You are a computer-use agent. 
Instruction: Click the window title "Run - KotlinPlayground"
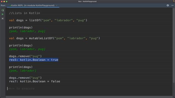pyautogui.click(x=87, y=1)
